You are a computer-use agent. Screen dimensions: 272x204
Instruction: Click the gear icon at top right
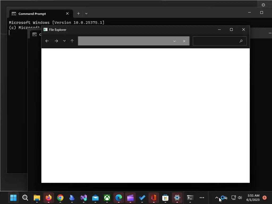pos(263,5)
